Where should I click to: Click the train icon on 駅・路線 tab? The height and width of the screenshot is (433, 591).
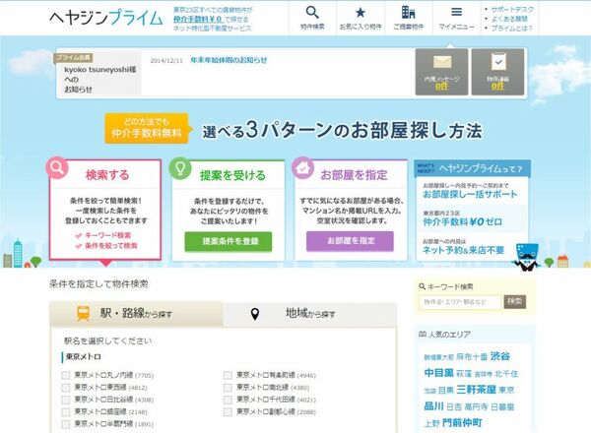coord(84,313)
